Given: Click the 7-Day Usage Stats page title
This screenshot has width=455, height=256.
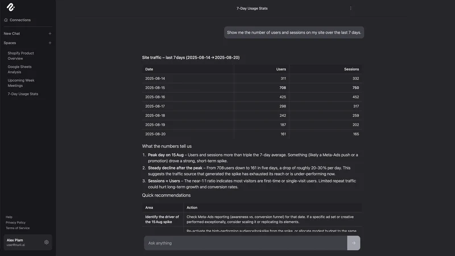Looking at the screenshot, I should [x=252, y=9].
